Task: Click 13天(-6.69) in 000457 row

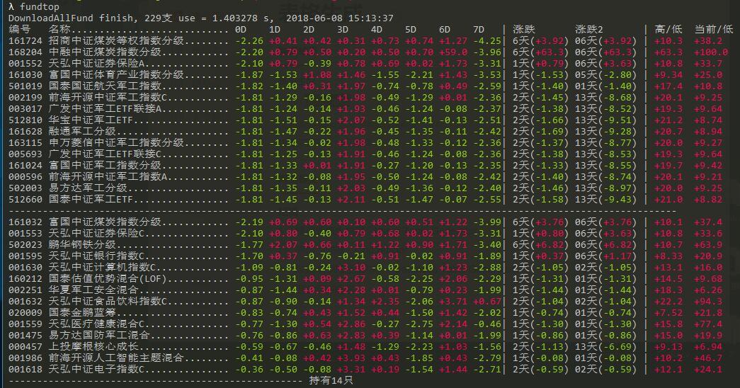Action: pyautogui.click(x=605, y=347)
